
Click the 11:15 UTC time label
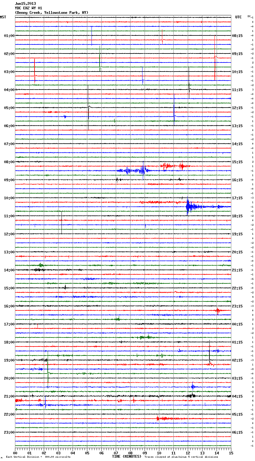237,90
